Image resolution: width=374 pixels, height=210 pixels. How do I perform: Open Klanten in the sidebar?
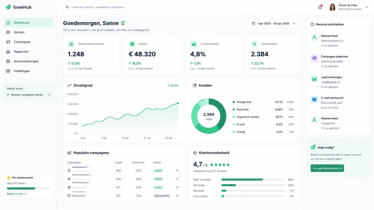point(29,32)
